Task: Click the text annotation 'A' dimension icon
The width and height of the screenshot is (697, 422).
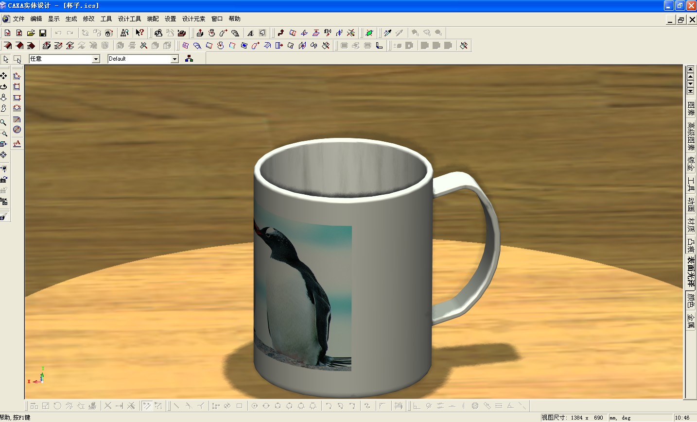Action: (17, 143)
